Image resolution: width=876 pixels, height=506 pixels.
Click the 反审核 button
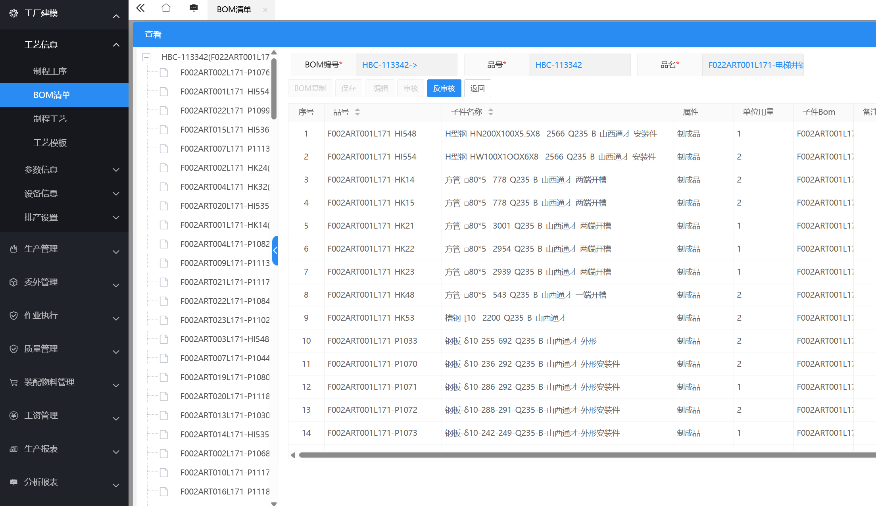tap(444, 88)
